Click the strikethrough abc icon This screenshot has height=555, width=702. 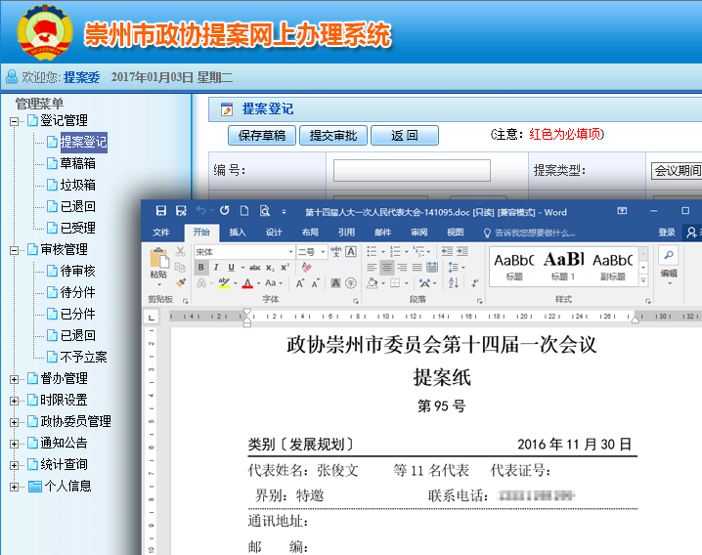(255, 268)
